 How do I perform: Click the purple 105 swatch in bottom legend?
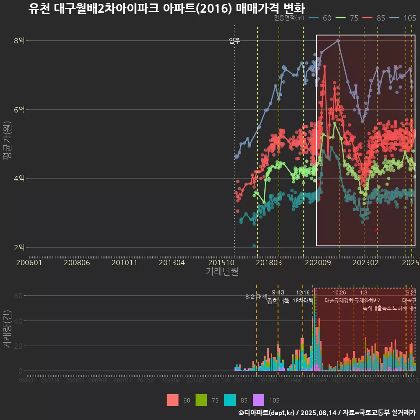click(259, 400)
